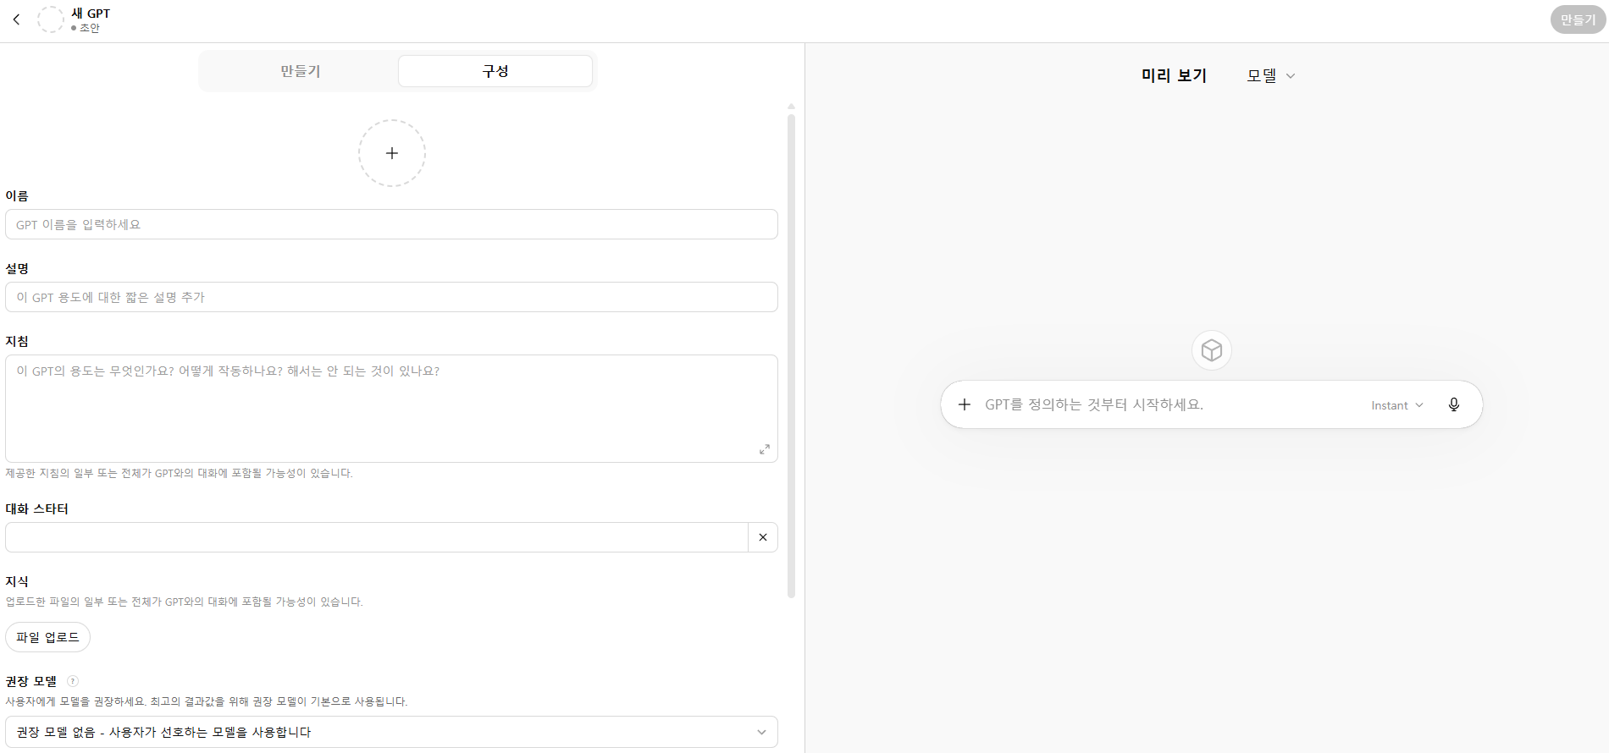Click the dashed GPT avatar placeholder in header
1609x753 pixels.
point(51,19)
